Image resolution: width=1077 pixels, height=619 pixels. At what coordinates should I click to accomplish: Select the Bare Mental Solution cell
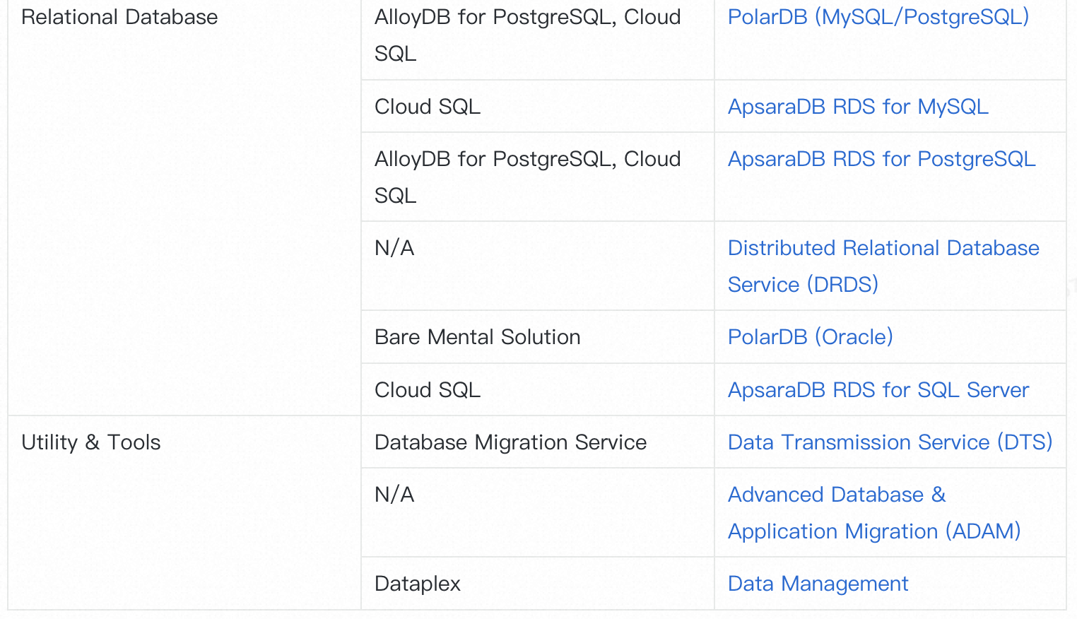(538, 337)
